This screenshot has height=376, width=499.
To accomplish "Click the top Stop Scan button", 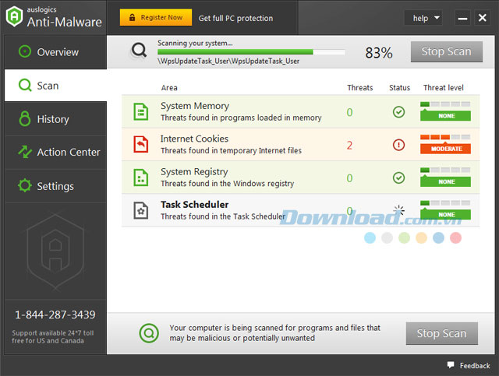I will [x=447, y=51].
